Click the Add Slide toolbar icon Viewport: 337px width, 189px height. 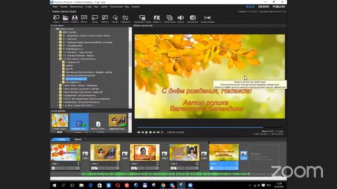[x=95, y=18]
